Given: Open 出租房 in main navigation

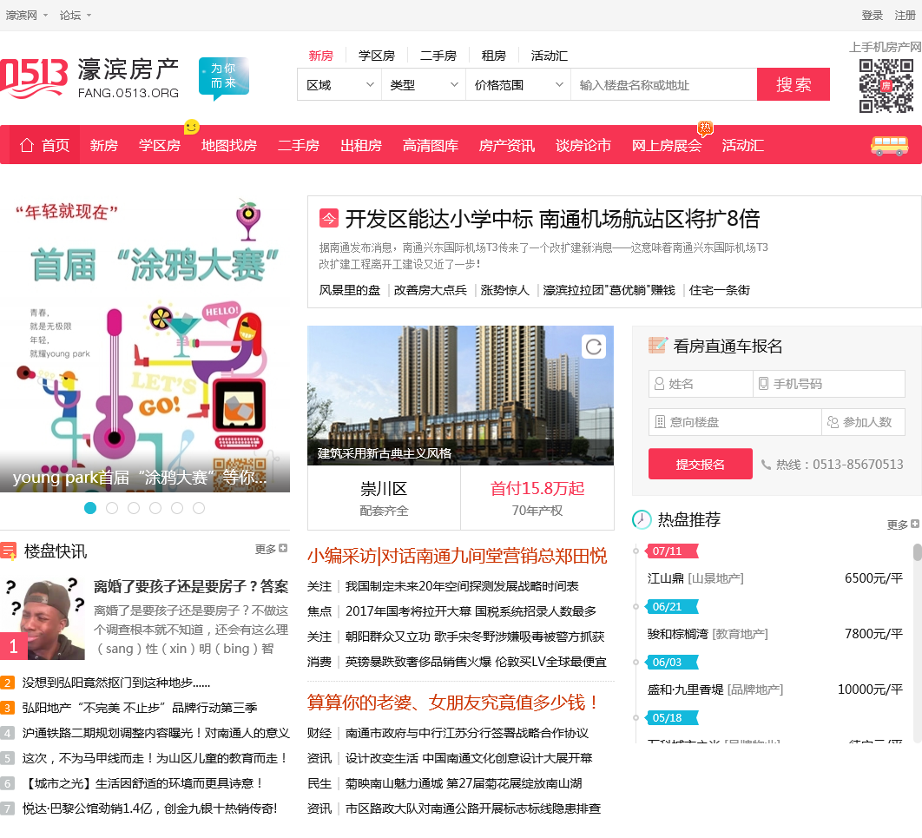Looking at the screenshot, I should point(361,145).
